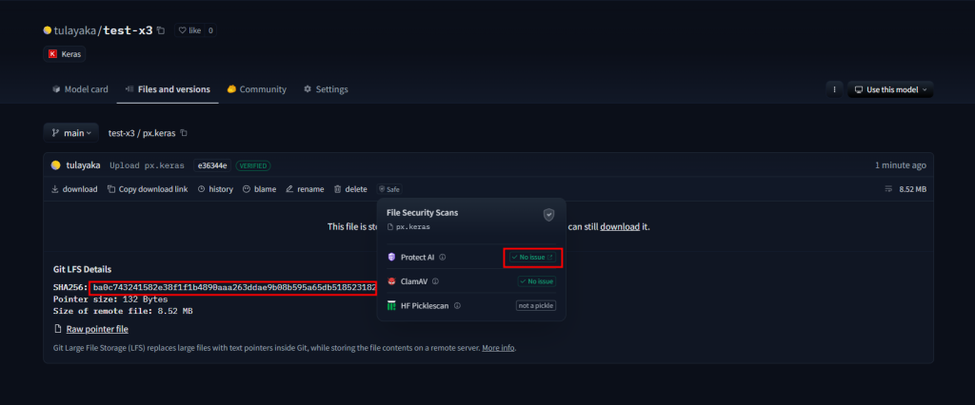Toggle the Safe security scan badge
Image resolution: width=975 pixels, height=405 pixels.
[388, 189]
